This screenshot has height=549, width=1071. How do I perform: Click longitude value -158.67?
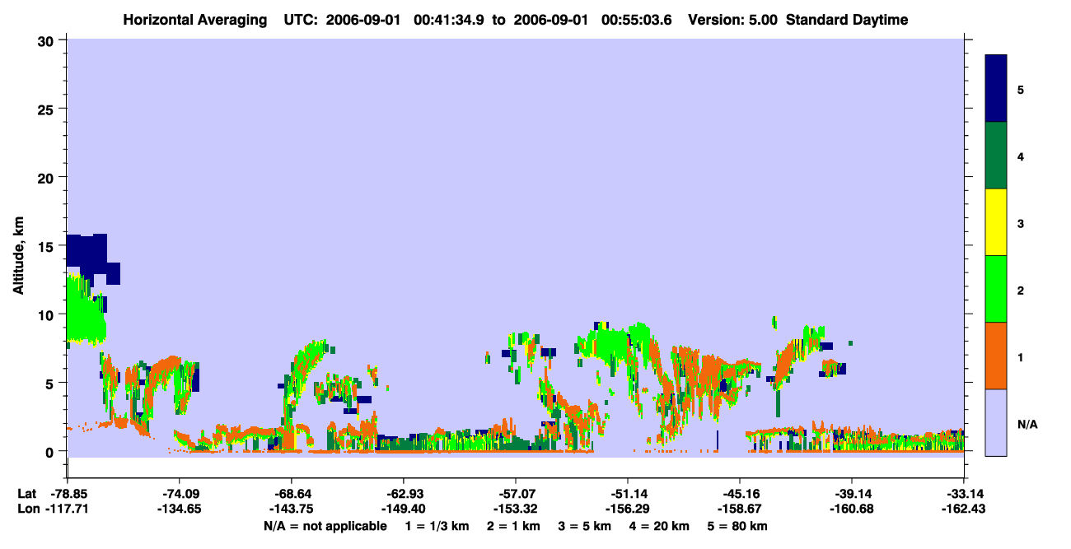pyautogui.click(x=739, y=509)
